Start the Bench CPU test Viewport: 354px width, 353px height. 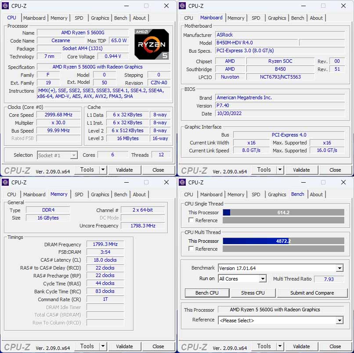207,293
